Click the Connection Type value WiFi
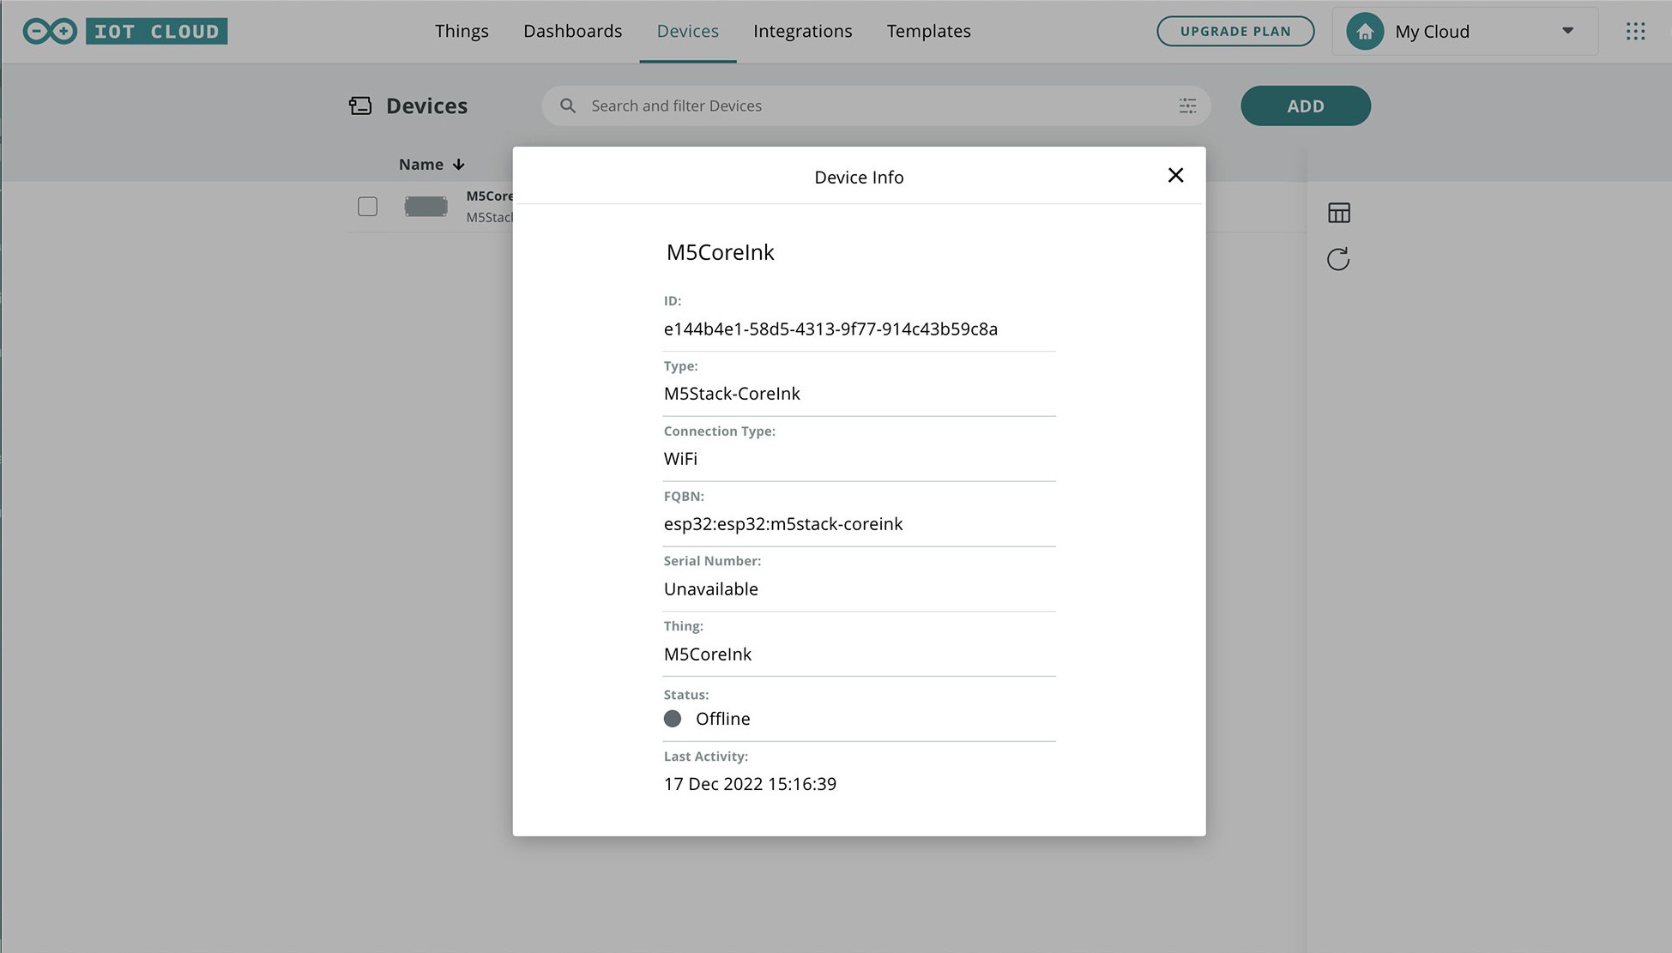1672x953 pixels. [680, 459]
